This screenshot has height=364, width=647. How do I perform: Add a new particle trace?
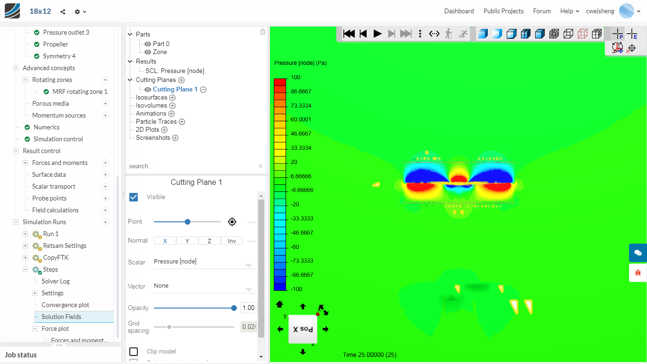[182, 122]
